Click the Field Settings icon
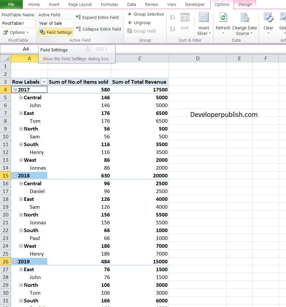The height and width of the screenshot is (307, 286). pos(42,32)
